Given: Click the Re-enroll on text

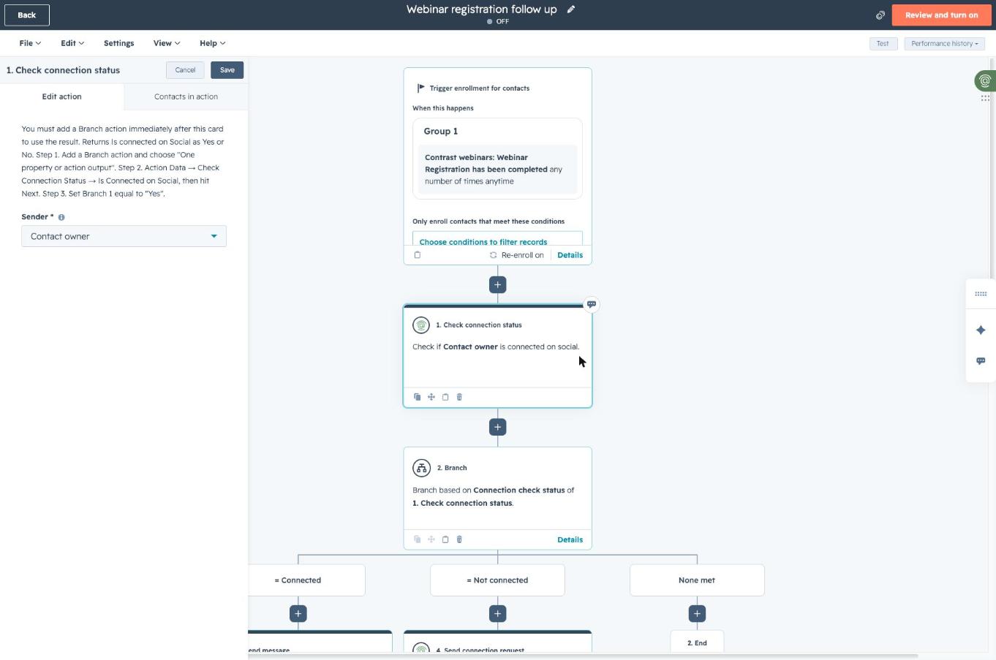Looking at the screenshot, I should [x=522, y=255].
